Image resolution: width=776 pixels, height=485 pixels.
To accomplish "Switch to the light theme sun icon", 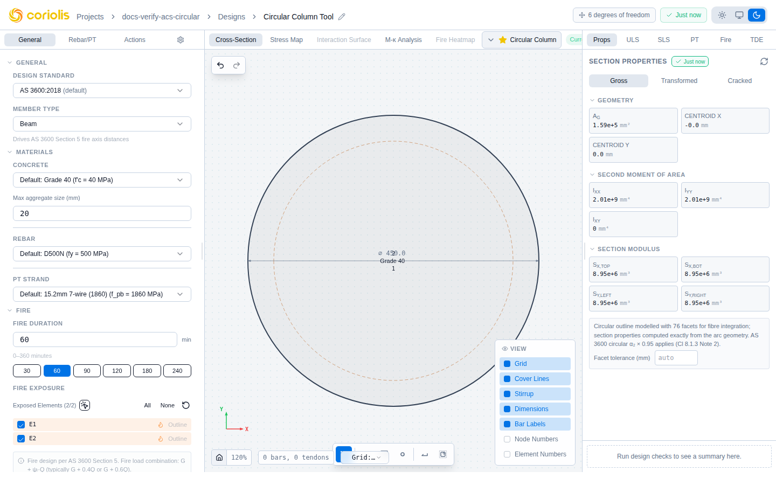I will coord(722,15).
